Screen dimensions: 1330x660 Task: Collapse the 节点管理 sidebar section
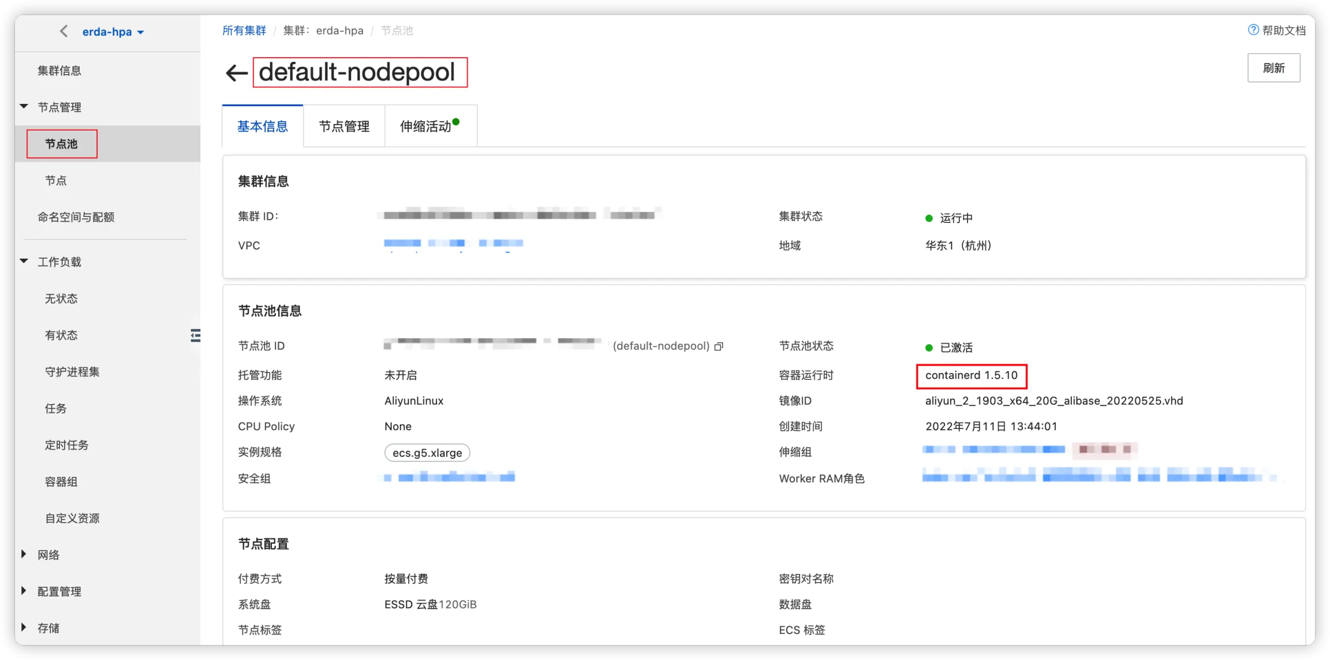click(24, 107)
